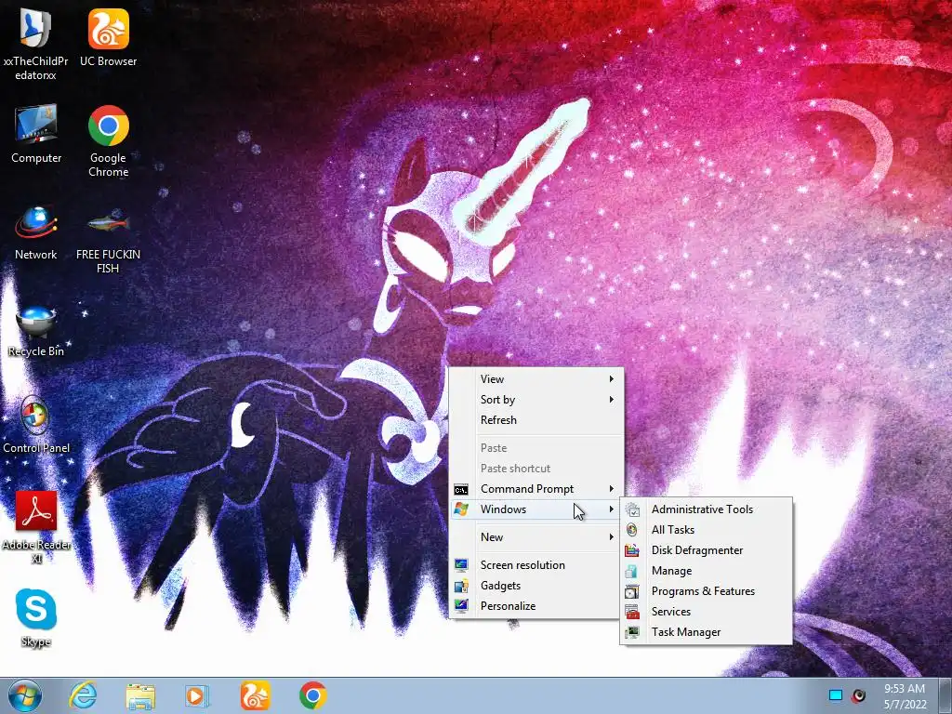Click the Windows flag icon in context menu
This screenshot has height=714, width=952.
pos(461,509)
